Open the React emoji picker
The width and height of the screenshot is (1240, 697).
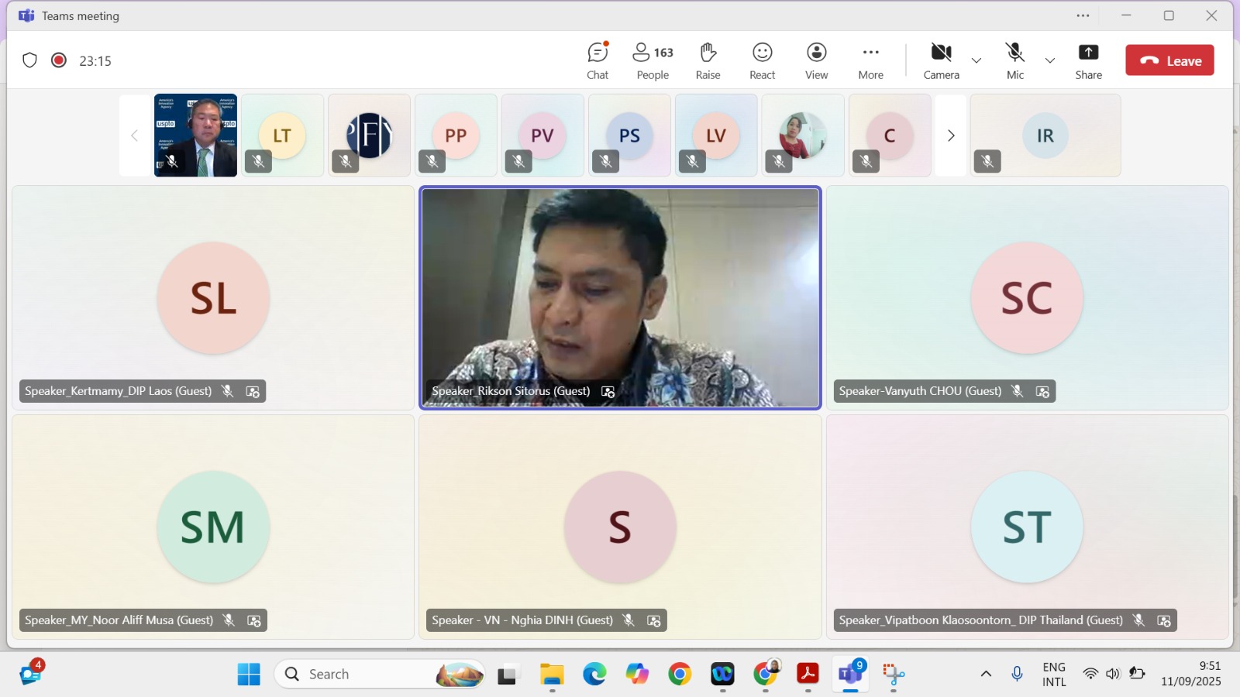[x=762, y=61]
